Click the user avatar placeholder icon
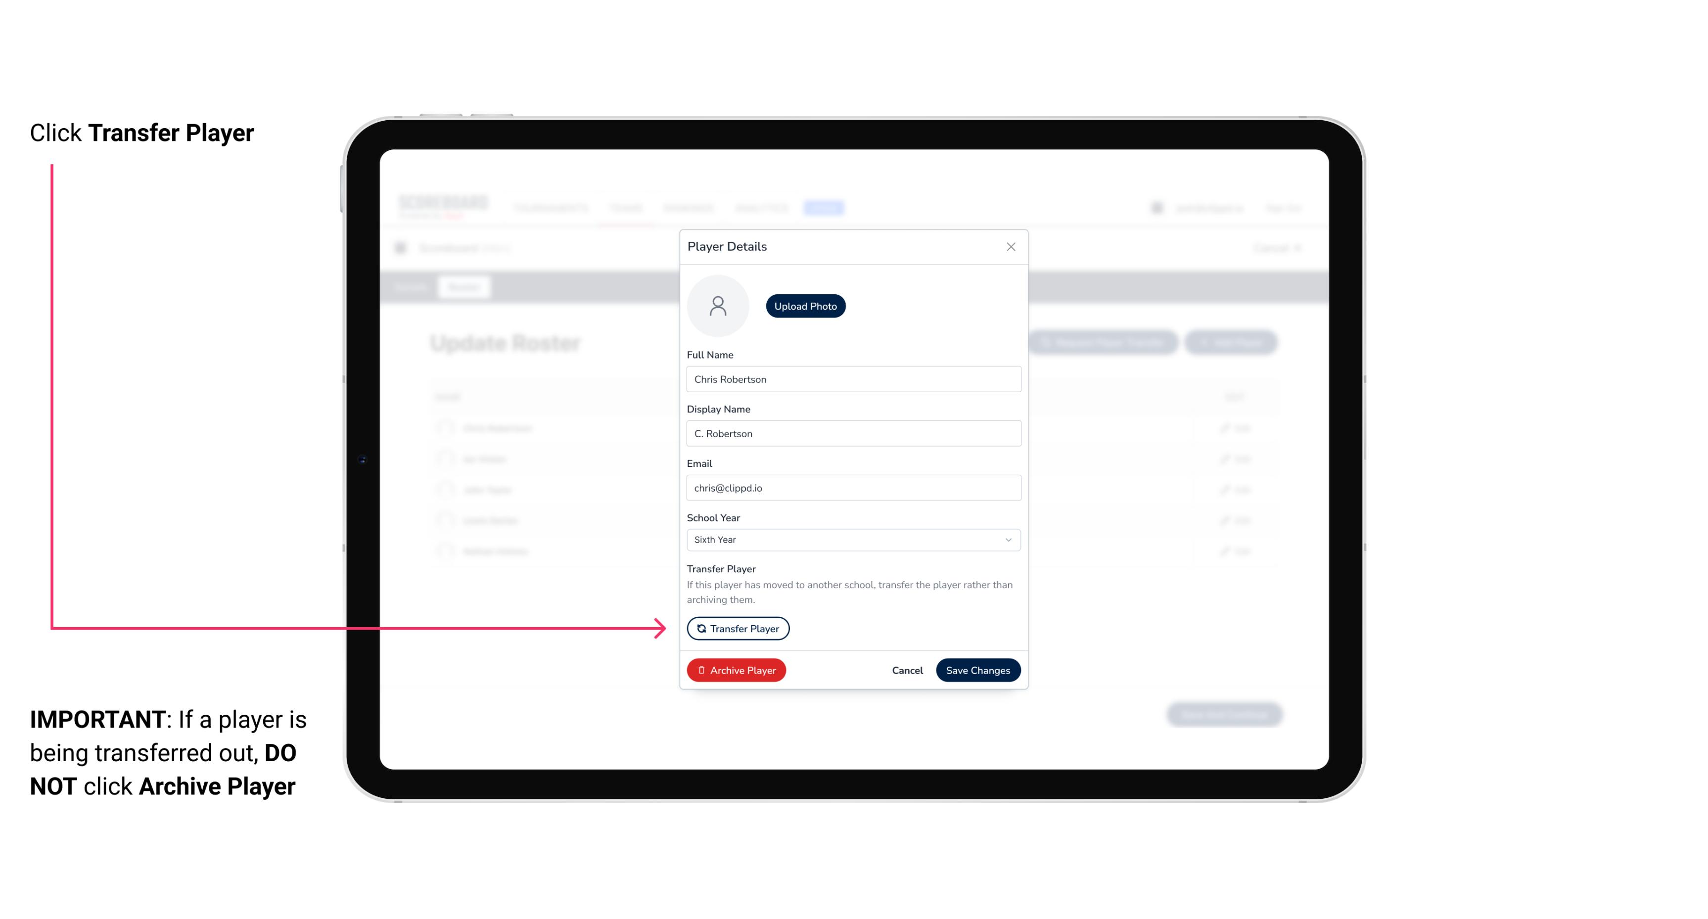Viewport: 1708px width, 919px height. (718, 306)
